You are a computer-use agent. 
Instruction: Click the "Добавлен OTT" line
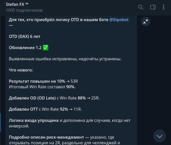(x=23, y=109)
